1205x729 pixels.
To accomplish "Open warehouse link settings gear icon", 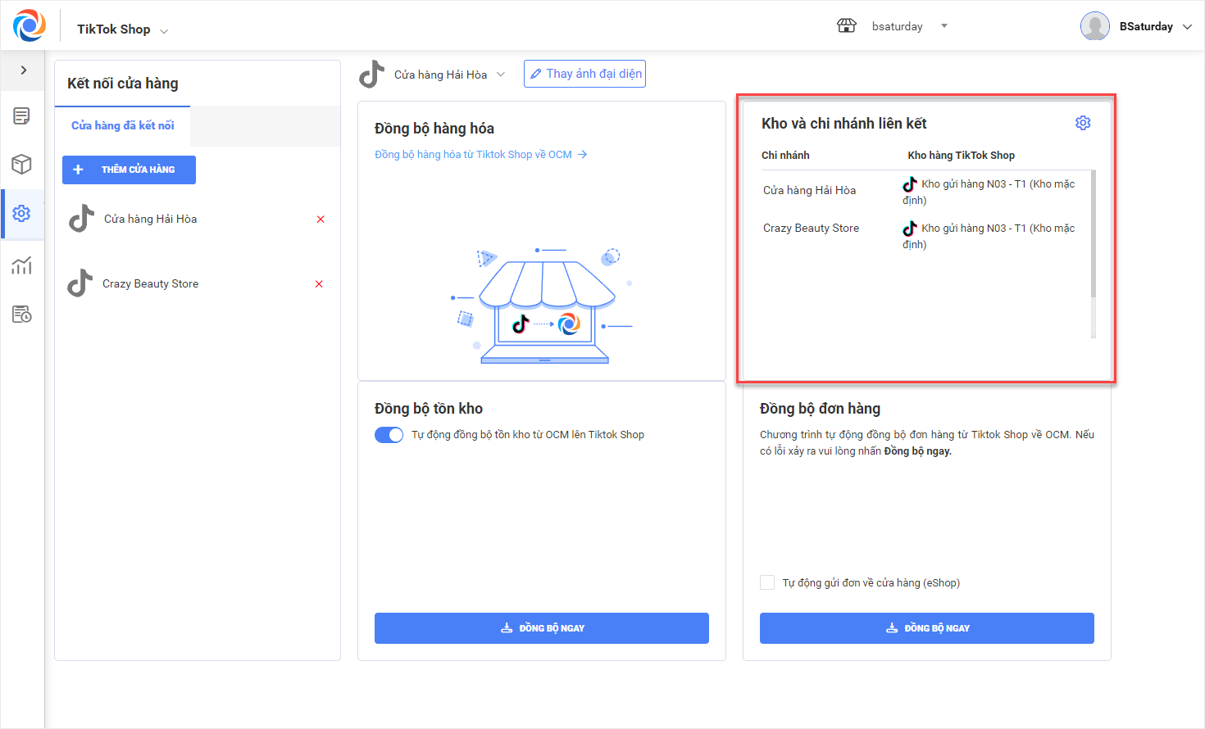I will coord(1083,123).
